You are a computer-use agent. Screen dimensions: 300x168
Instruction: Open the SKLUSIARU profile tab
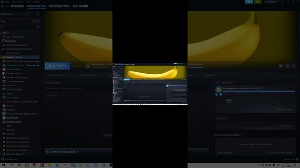pyautogui.click(x=80, y=6)
